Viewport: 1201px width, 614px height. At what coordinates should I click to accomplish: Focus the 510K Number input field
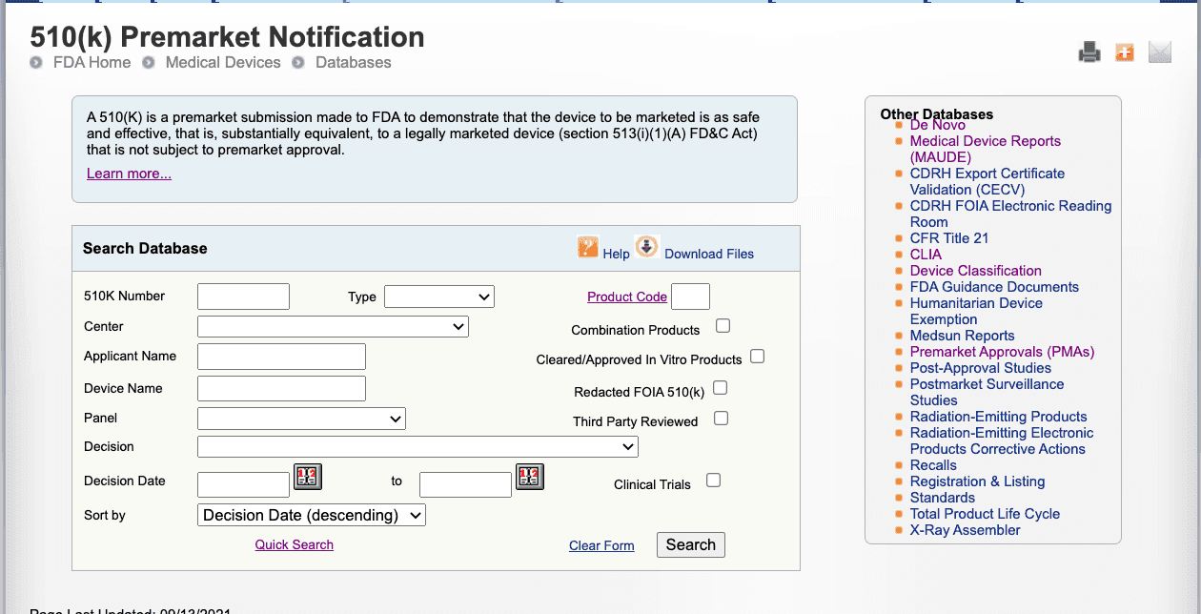[x=243, y=297]
